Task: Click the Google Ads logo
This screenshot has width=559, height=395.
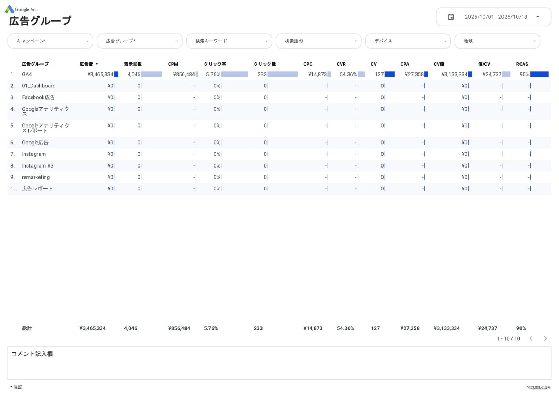Action: [10, 9]
